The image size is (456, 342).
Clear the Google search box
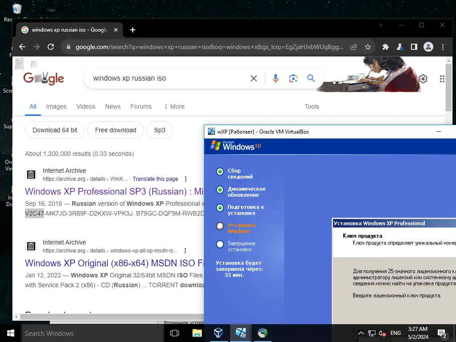253,78
